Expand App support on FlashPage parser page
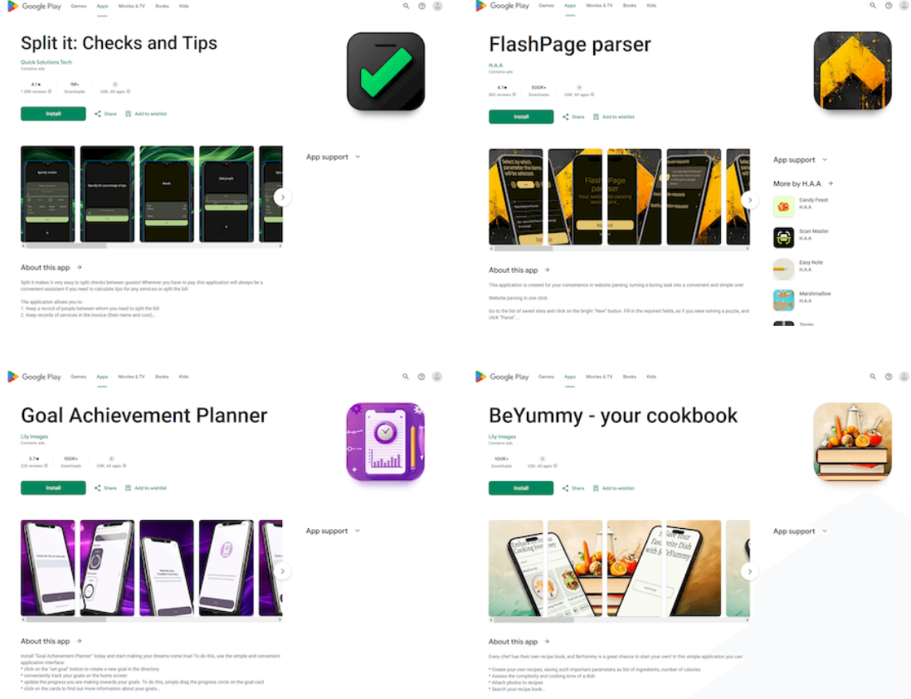 tap(800, 160)
